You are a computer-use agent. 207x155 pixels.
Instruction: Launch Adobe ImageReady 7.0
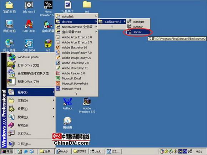point(76,53)
